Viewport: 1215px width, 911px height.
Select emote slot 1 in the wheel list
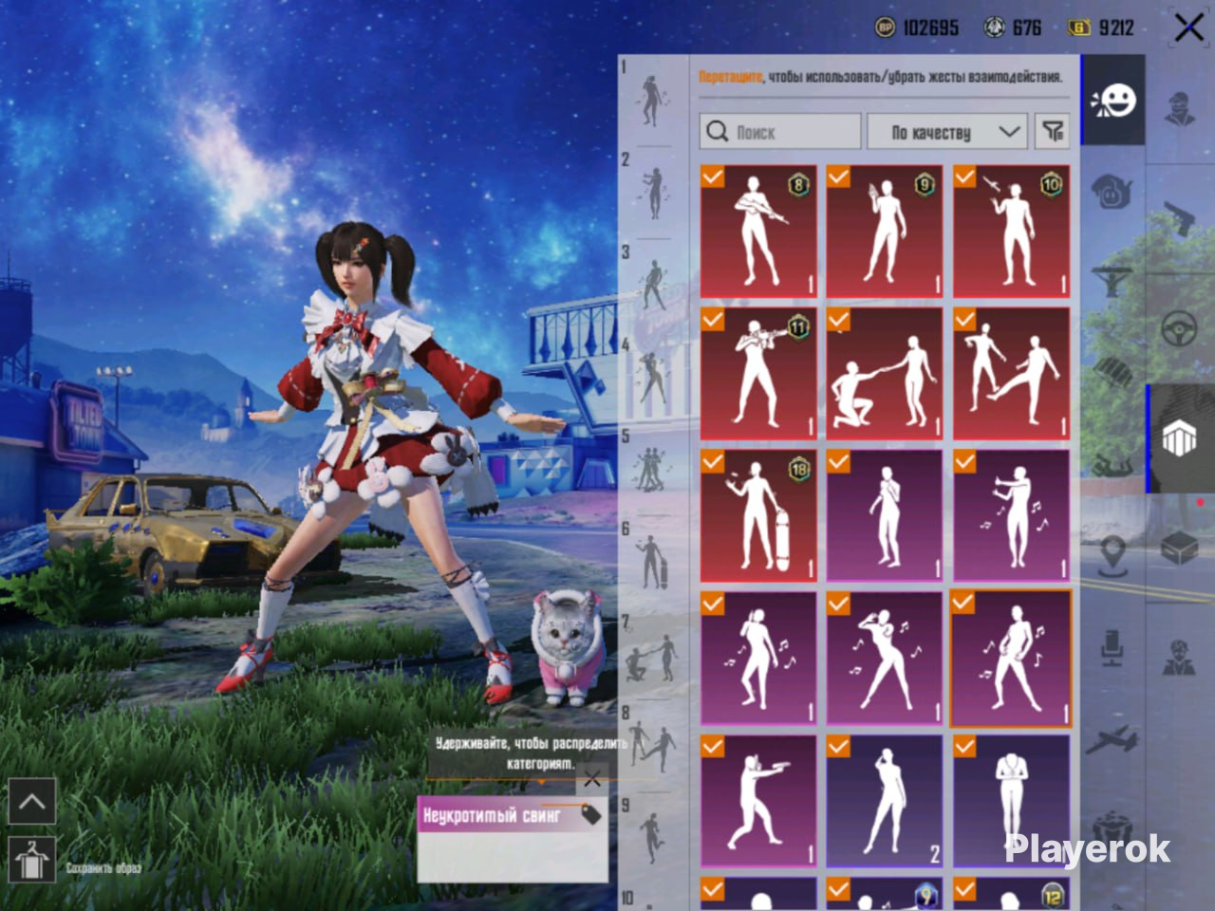click(652, 100)
